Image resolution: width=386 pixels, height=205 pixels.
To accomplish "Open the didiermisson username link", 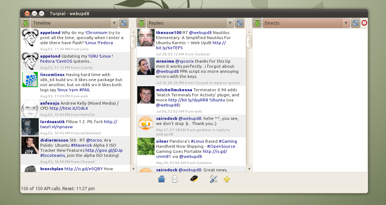I will click(x=54, y=140).
